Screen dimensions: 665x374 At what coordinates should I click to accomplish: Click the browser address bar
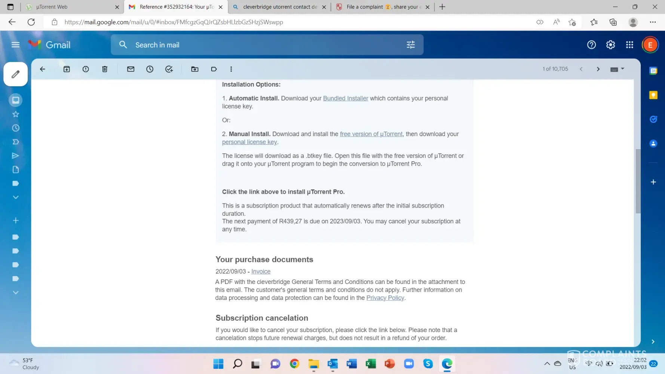tap(292, 22)
